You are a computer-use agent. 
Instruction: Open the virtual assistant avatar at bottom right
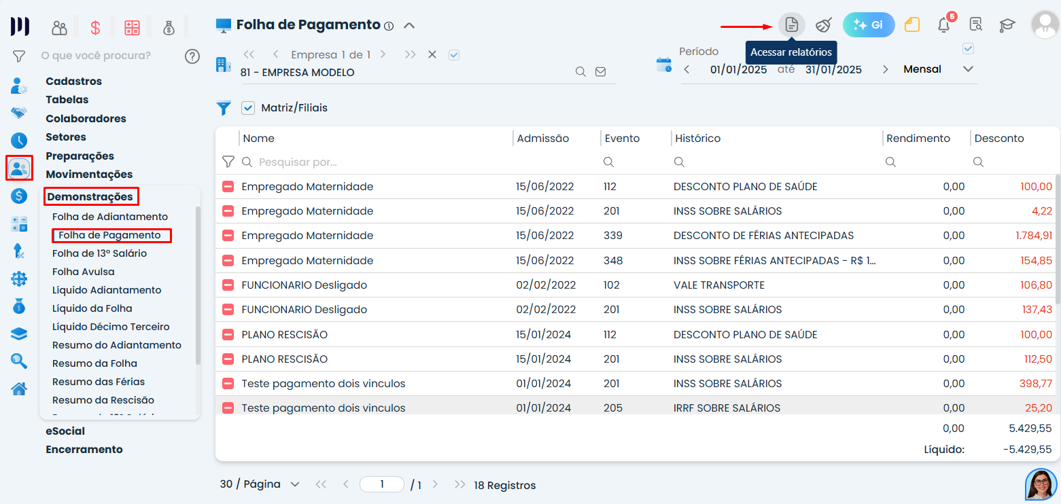click(x=1041, y=485)
